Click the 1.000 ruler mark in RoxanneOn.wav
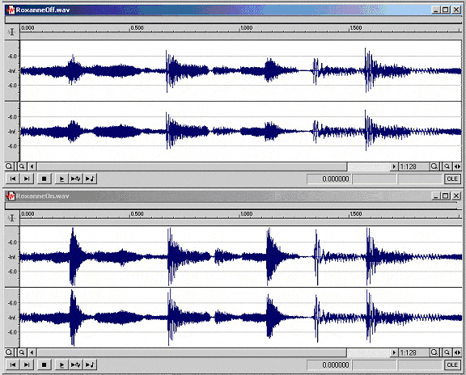Image resolution: width=466 pixels, height=375 pixels. click(x=247, y=214)
